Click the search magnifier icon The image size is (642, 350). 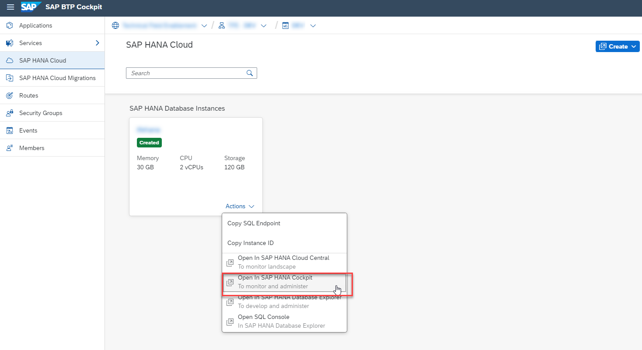(x=250, y=73)
